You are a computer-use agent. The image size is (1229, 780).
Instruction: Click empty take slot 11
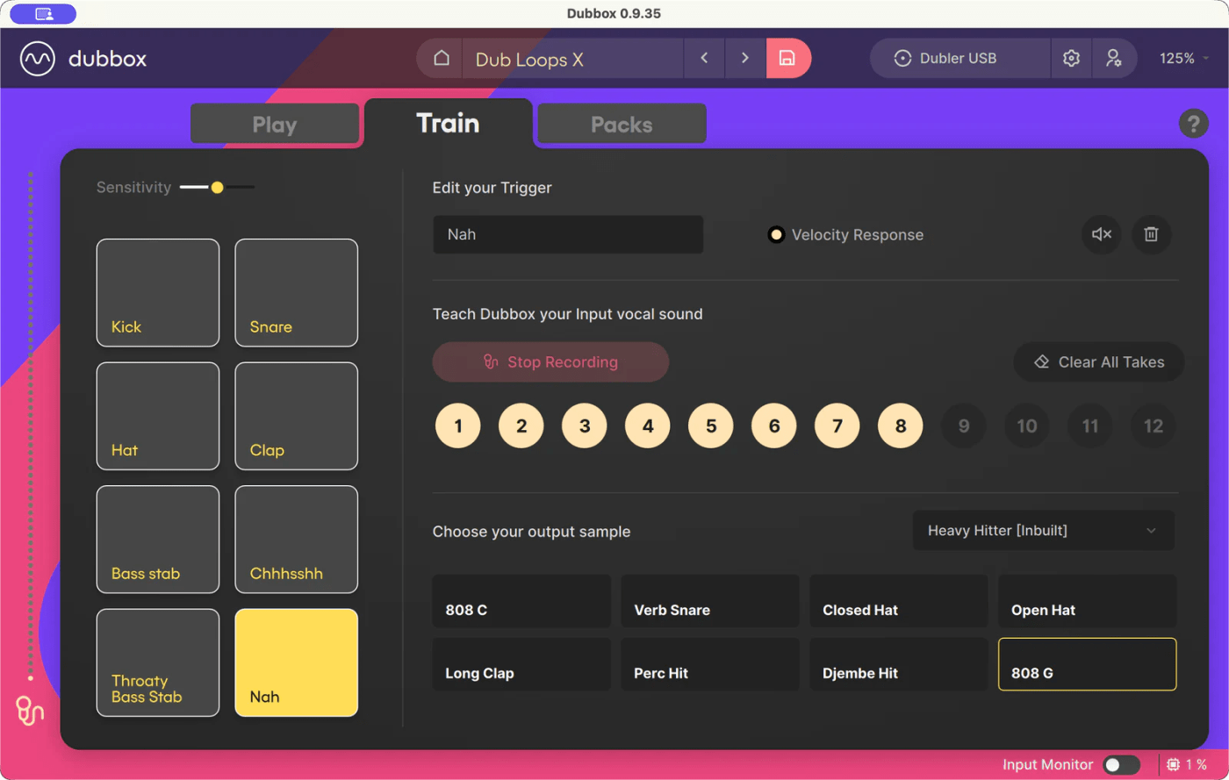1090,426
